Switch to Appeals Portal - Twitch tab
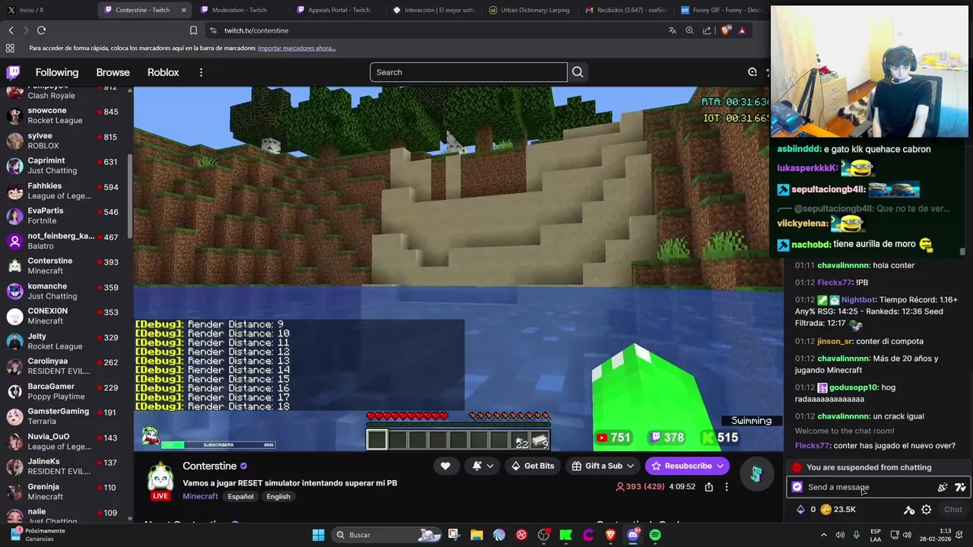 (x=339, y=10)
